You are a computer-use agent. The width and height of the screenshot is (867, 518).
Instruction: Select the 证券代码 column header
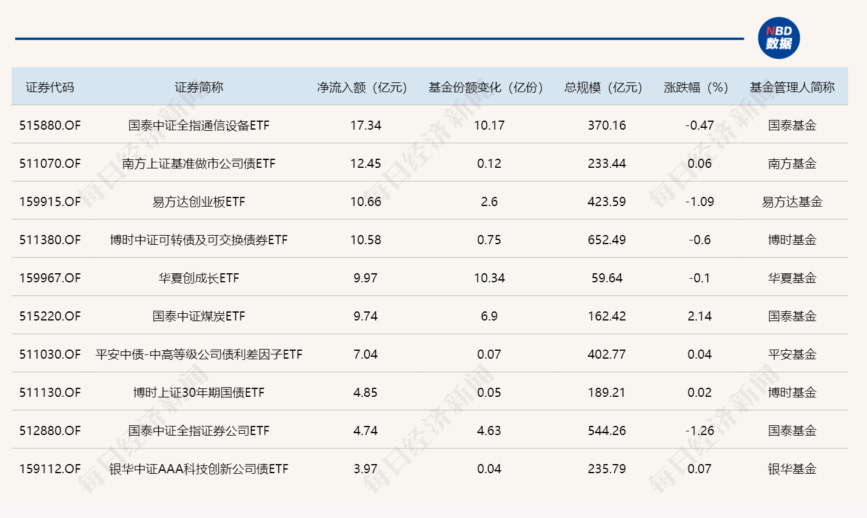coord(50,87)
